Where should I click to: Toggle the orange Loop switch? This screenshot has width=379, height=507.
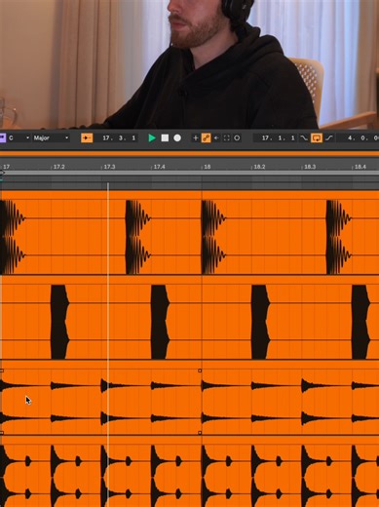[317, 137]
